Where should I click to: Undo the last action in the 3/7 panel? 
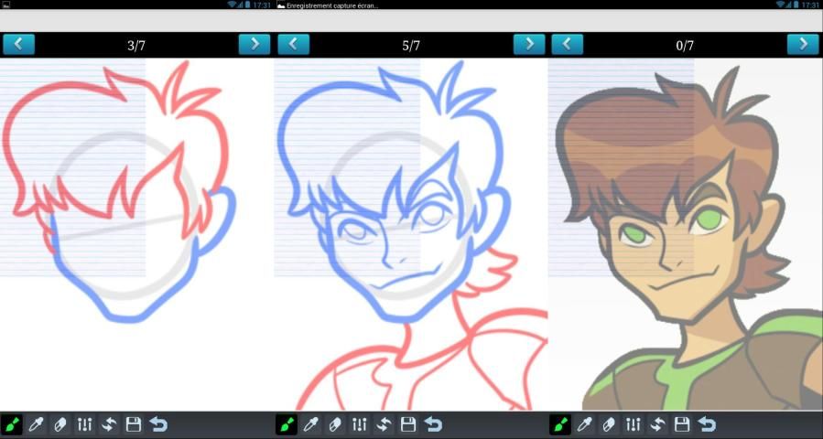[x=158, y=424]
